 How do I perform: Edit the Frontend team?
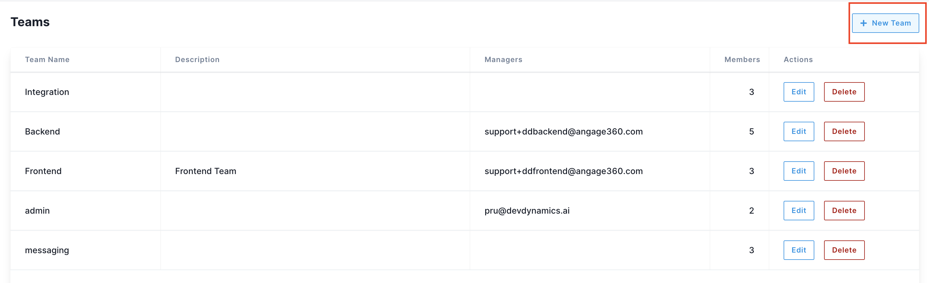[799, 171]
